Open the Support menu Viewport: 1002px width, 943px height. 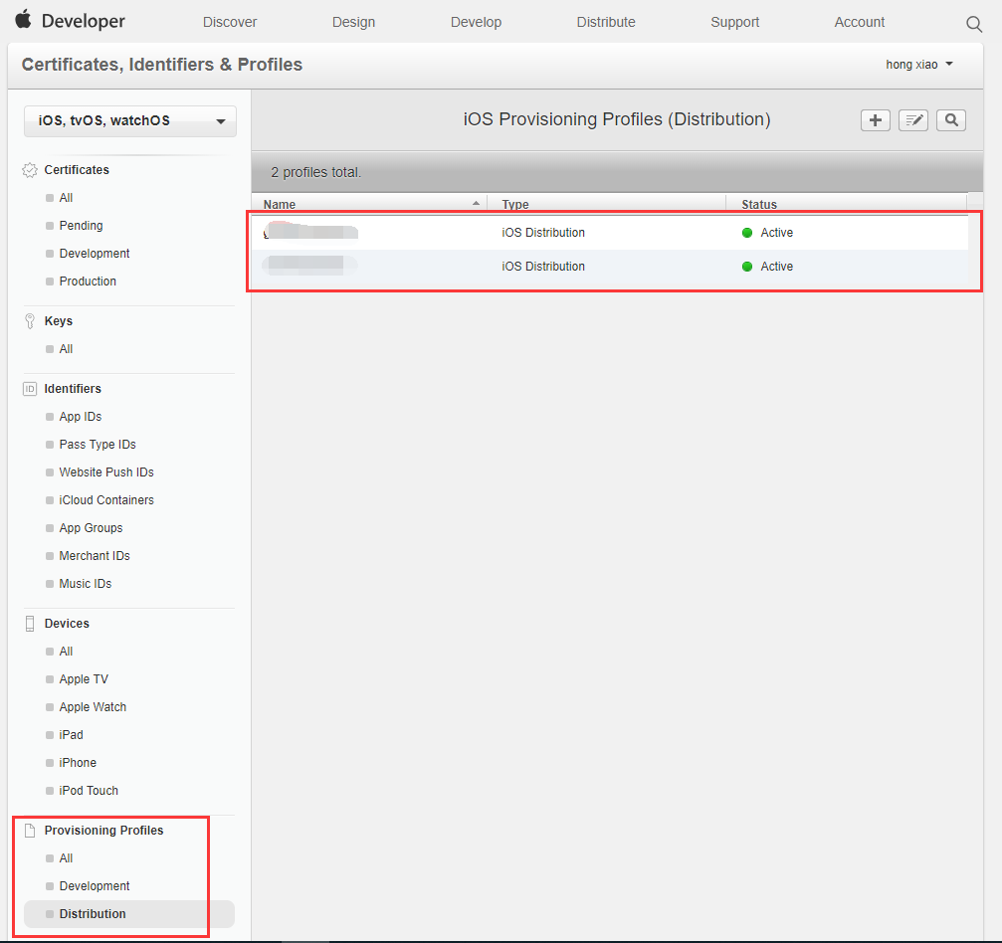[735, 22]
